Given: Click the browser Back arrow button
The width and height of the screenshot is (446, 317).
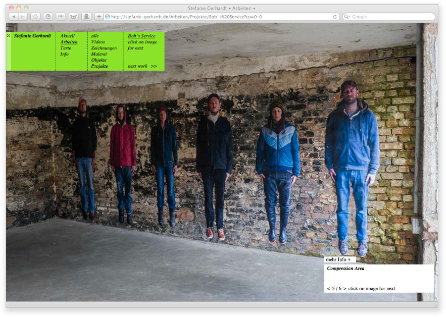Looking at the screenshot, I should tap(14, 17).
